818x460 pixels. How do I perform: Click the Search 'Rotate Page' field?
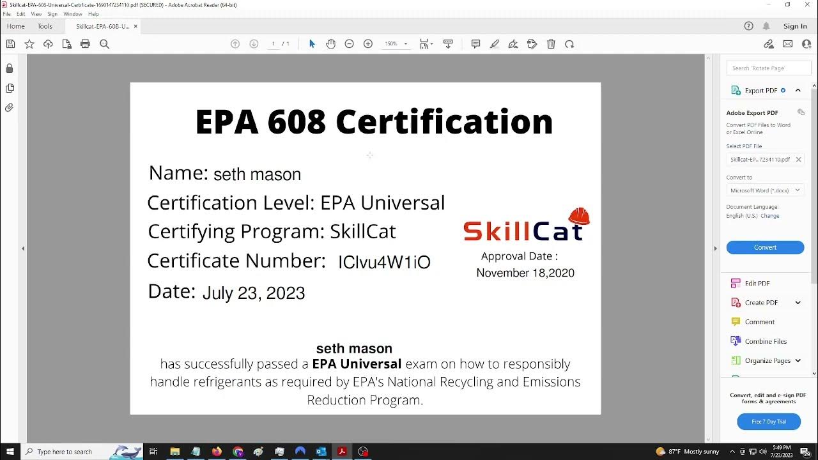(769, 68)
